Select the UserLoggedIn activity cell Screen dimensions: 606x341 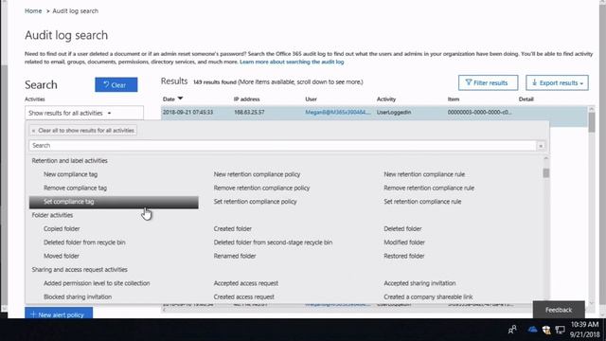click(x=394, y=112)
